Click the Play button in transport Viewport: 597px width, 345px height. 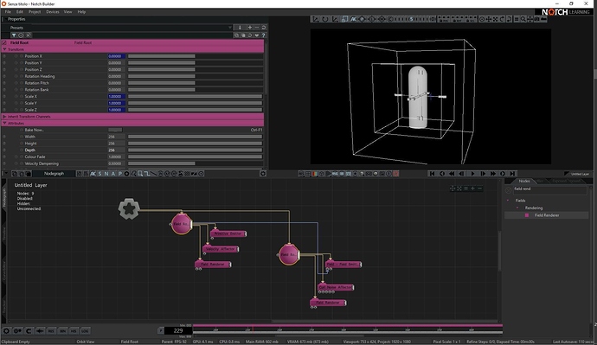click(x=472, y=174)
